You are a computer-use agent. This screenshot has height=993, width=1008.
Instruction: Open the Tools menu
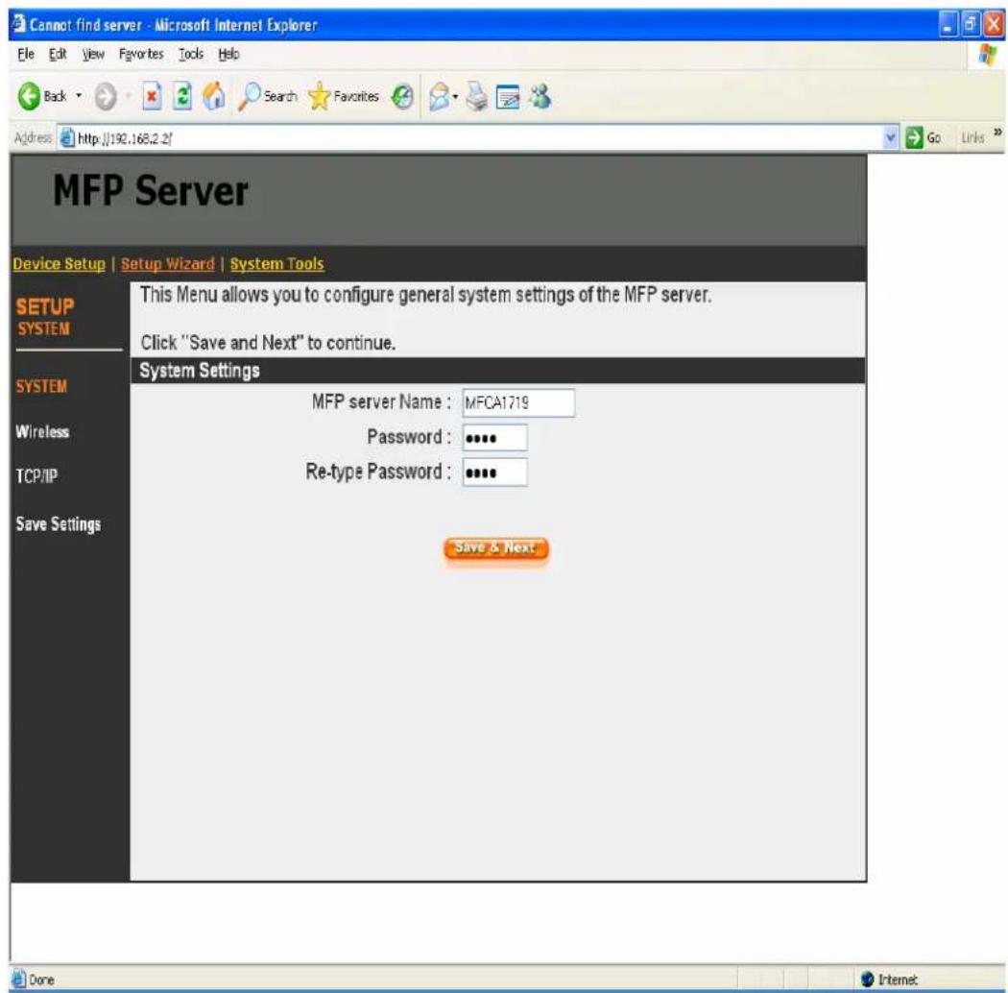191,54
